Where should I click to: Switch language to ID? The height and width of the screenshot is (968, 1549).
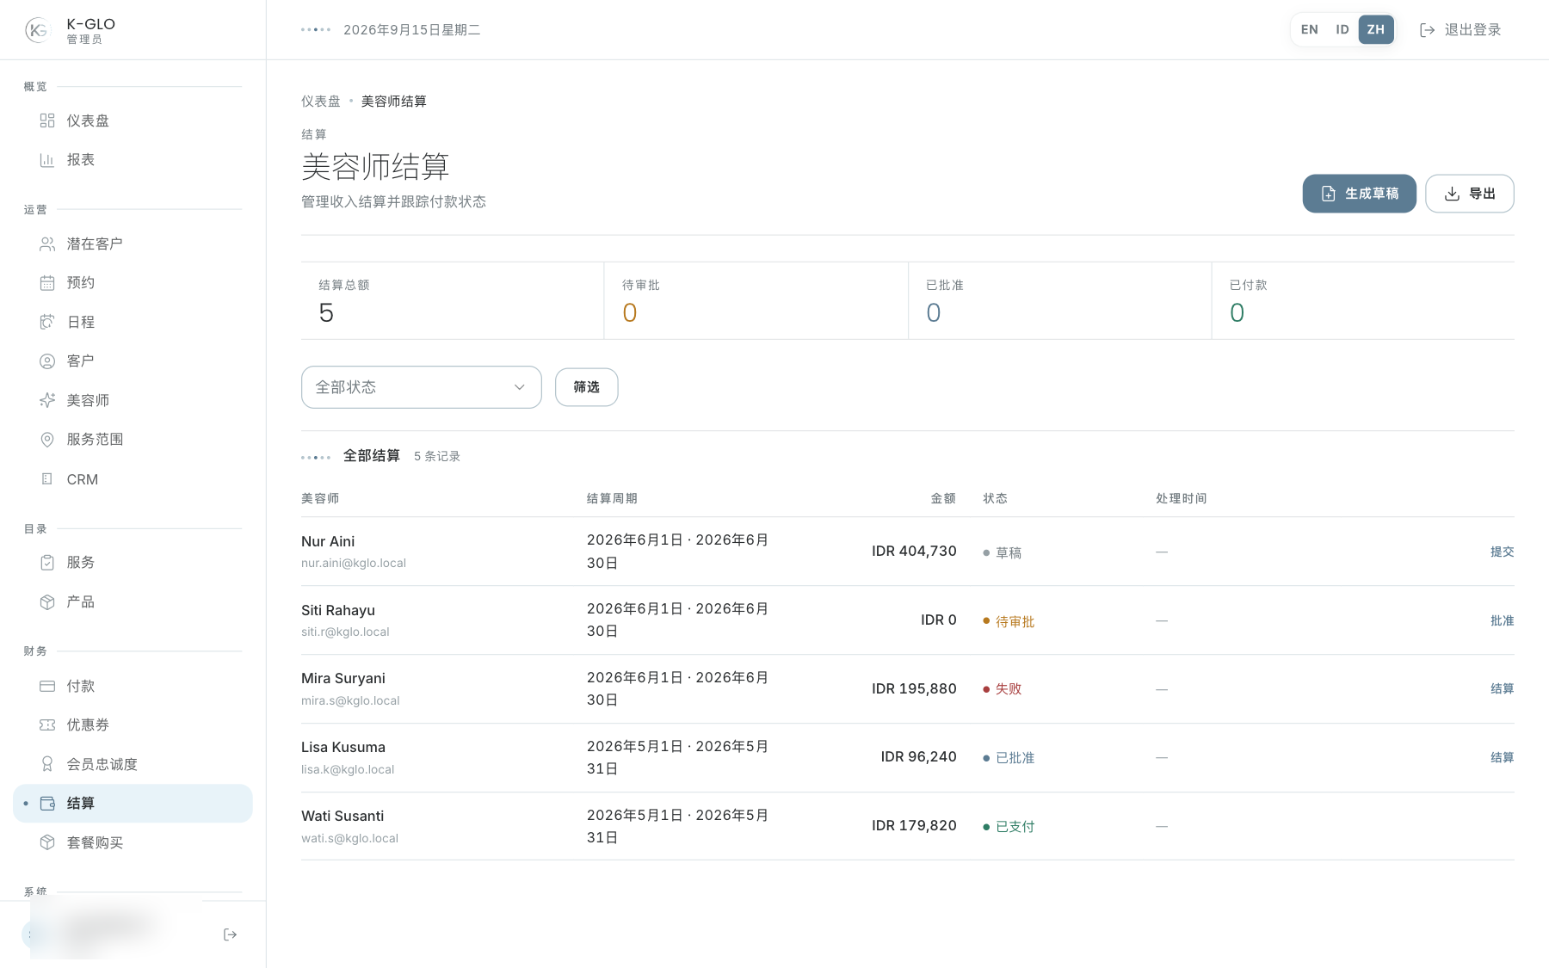click(x=1342, y=29)
